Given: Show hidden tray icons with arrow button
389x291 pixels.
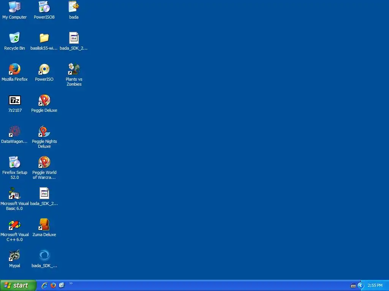Looking at the screenshot, I should tap(361, 286).
